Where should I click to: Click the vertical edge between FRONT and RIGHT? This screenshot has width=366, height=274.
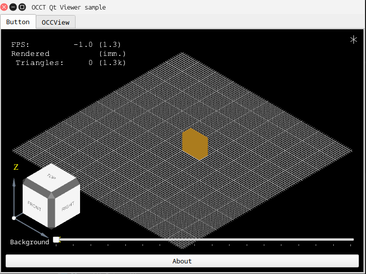pyautogui.click(x=51, y=212)
